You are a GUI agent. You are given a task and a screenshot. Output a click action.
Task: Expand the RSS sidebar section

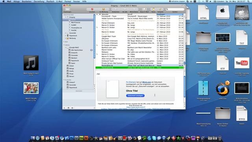(x=64, y=42)
